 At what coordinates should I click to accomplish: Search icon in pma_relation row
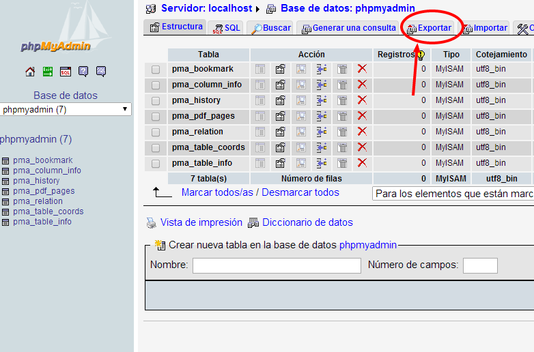coord(300,132)
